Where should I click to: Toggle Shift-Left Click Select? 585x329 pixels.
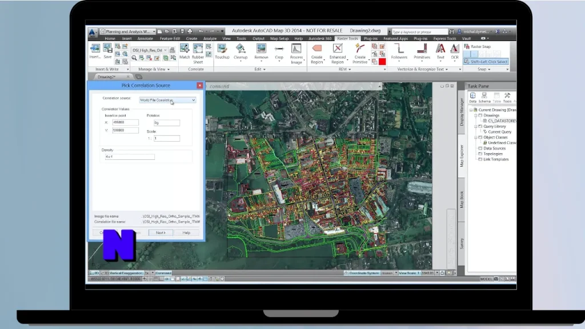click(486, 62)
